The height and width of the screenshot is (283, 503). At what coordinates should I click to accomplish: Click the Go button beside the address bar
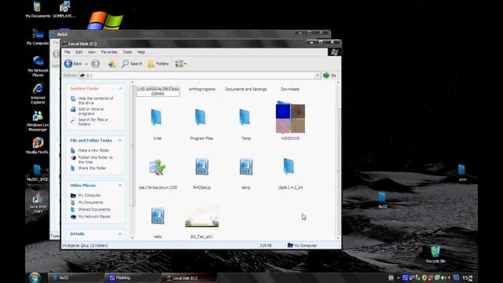(330, 75)
